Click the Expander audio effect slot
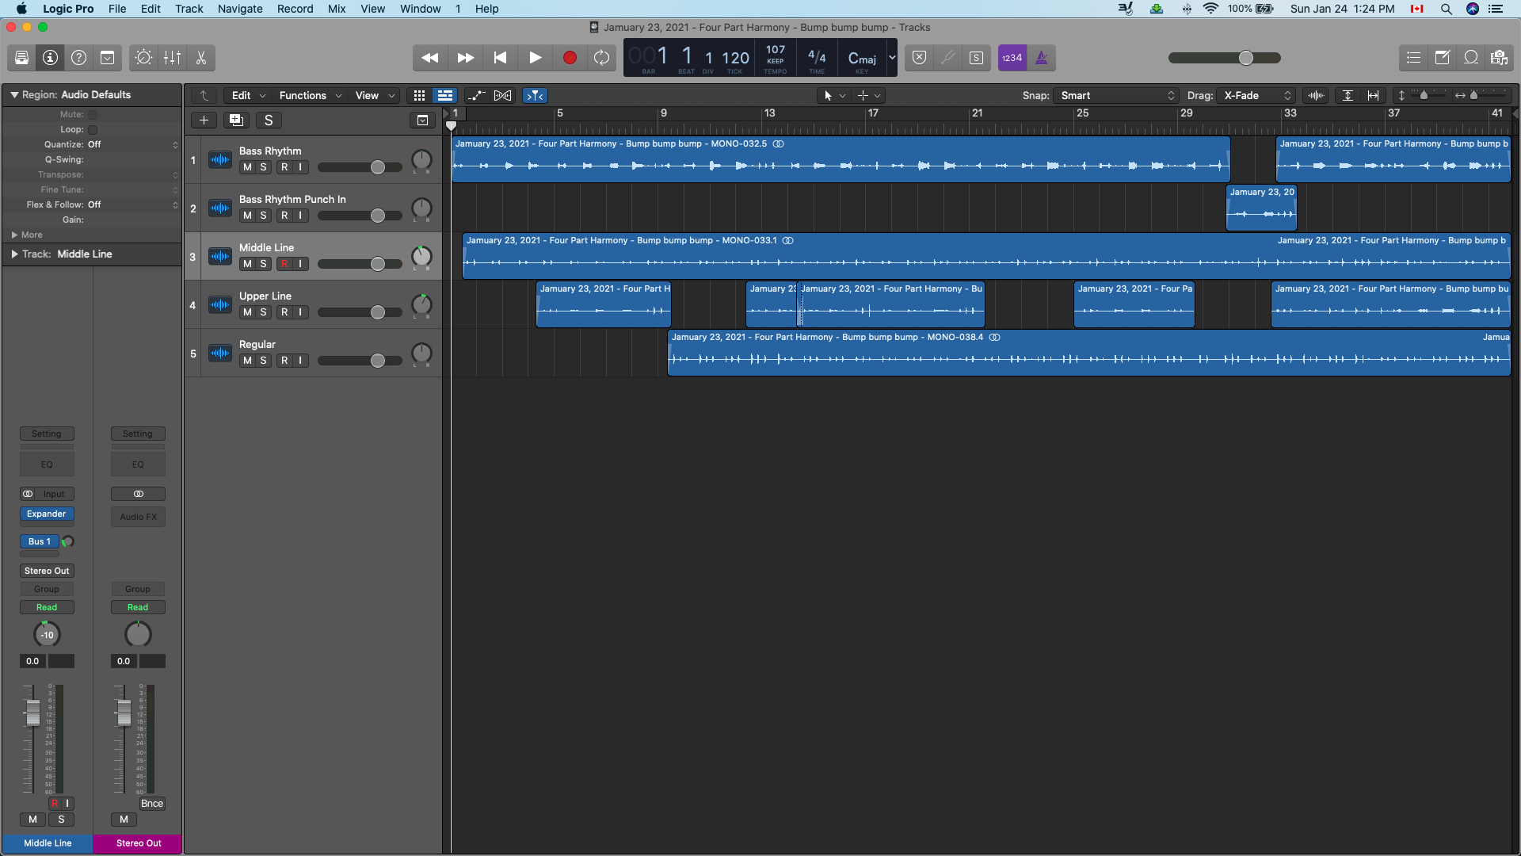Screen dimensions: 1521x856 (x=47, y=514)
